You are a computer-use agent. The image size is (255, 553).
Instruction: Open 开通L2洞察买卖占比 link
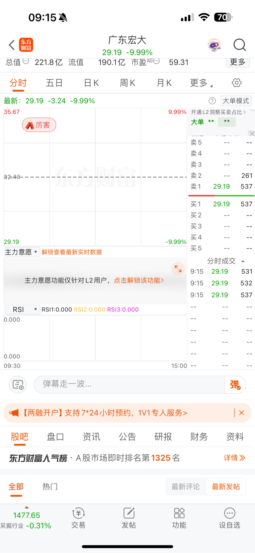(218, 112)
